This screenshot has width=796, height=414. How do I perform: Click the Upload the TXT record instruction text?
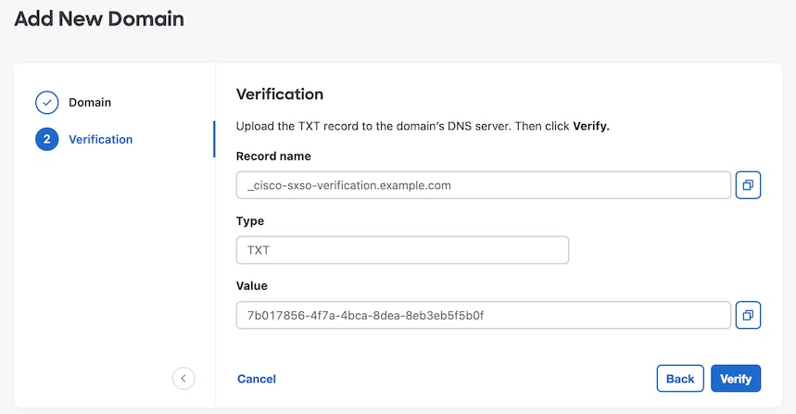click(x=423, y=126)
